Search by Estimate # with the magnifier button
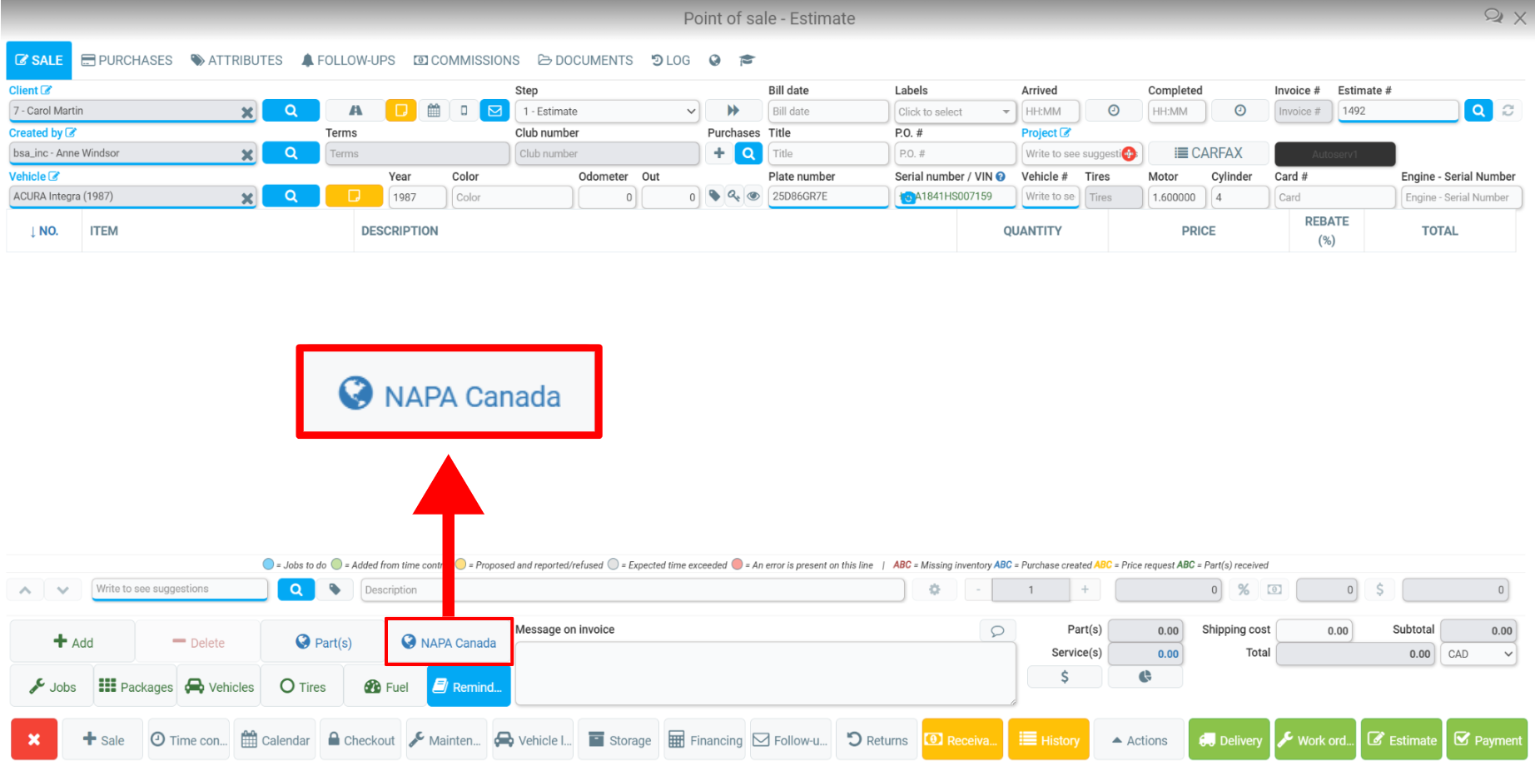Image resolution: width=1535 pixels, height=766 pixels. [x=1478, y=111]
